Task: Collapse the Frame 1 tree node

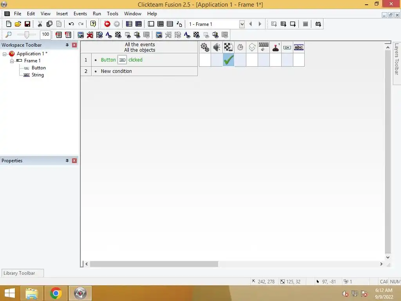Action: [x=12, y=61]
